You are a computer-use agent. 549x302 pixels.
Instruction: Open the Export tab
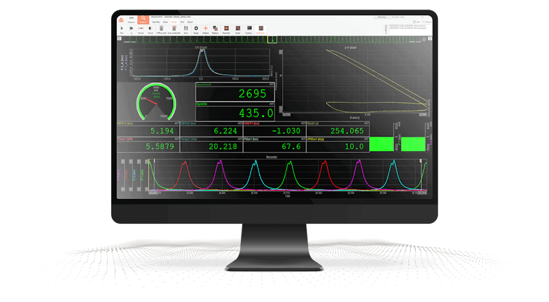pos(190,22)
